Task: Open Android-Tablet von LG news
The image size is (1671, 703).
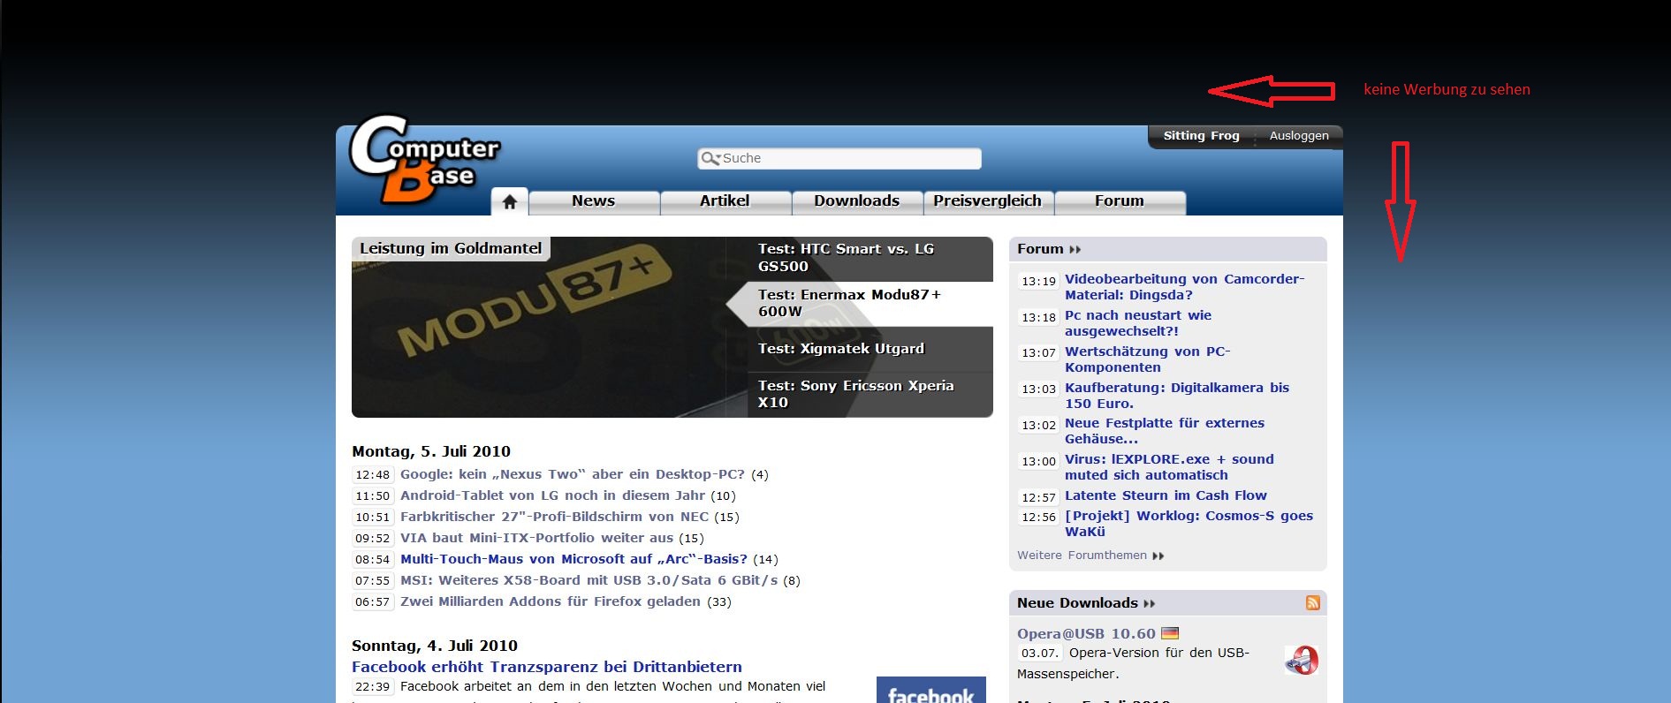Action: [552, 496]
